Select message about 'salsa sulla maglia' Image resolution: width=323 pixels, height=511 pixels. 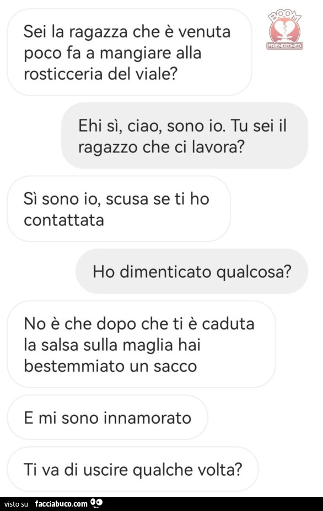[142, 344]
